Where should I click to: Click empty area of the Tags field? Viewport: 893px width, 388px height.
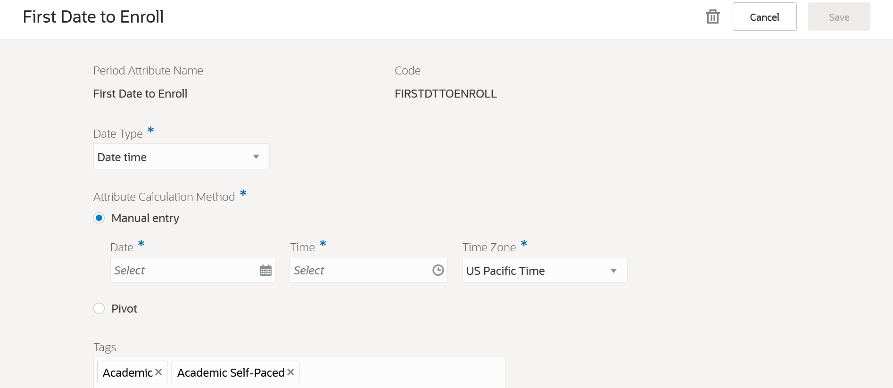click(x=401, y=372)
